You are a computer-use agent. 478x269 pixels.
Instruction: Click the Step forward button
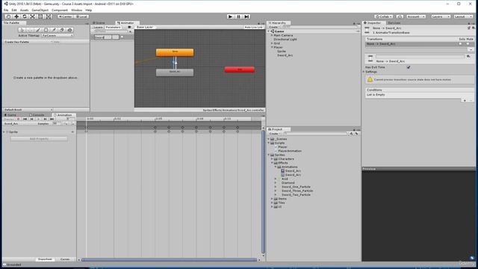[247, 16]
